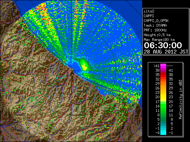Screen dimensions: 190x142
Task: Click the cyan -4 dBZ legend swatch
Action: (163, 133)
